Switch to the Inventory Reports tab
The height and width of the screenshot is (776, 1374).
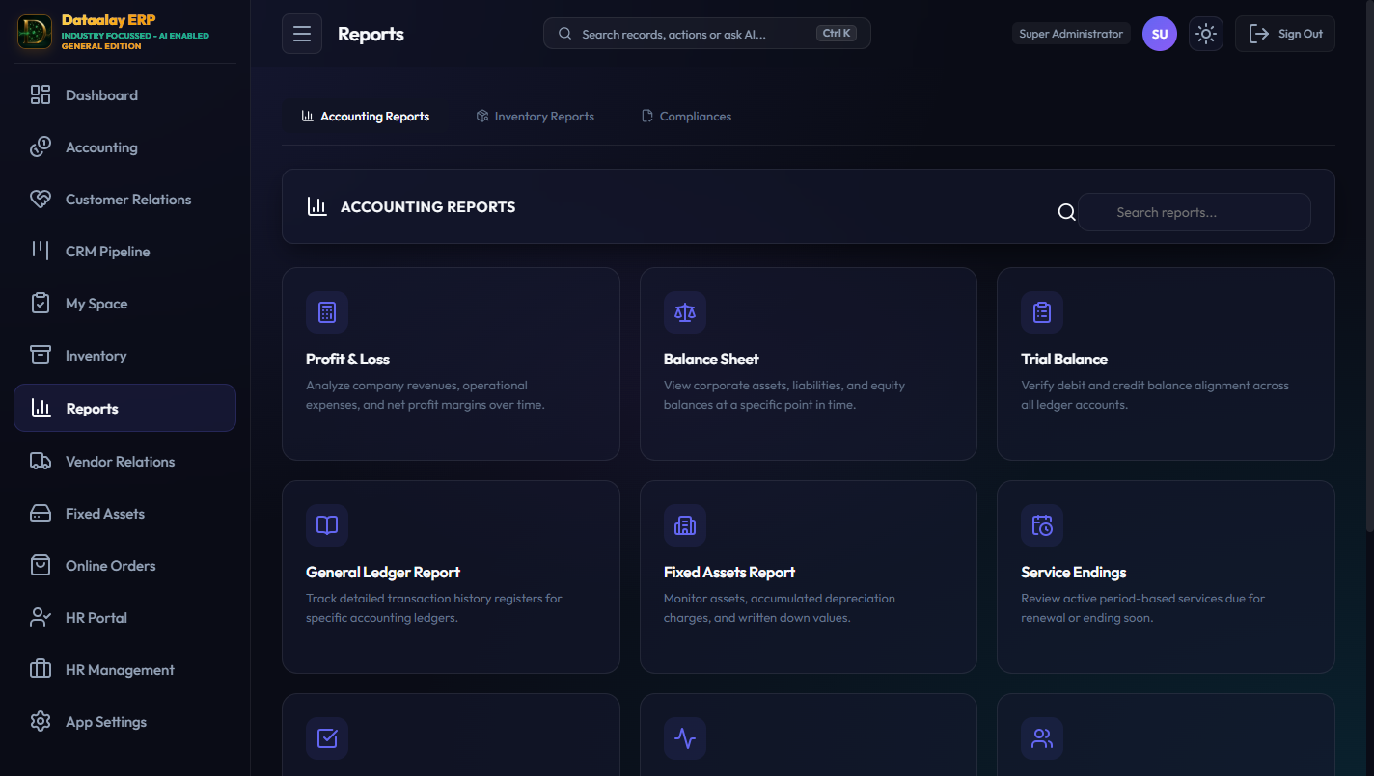click(x=536, y=117)
